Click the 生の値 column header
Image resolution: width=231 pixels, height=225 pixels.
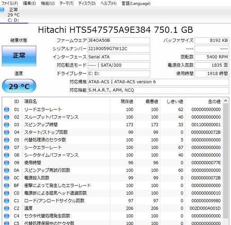(204, 102)
